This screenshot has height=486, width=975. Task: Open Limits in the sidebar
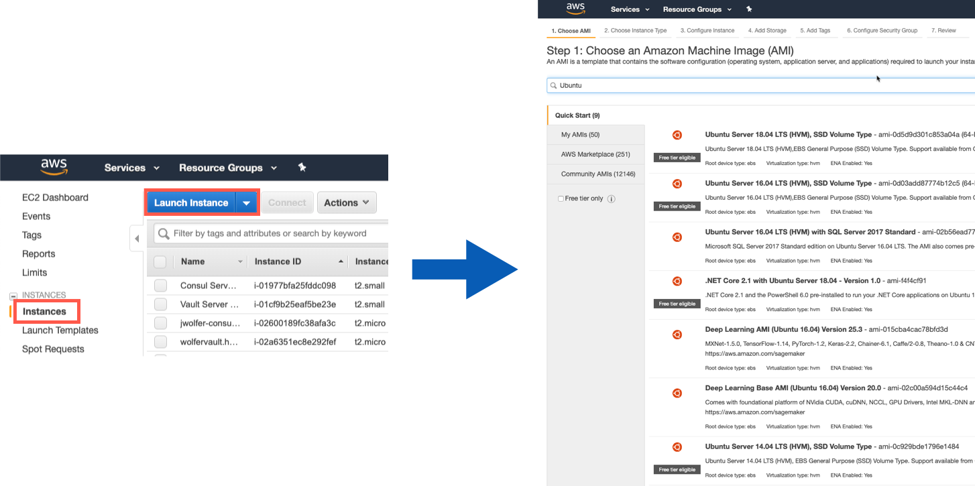click(35, 273)
